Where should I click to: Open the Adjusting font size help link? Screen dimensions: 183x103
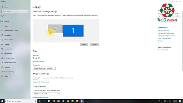pyautogui.click(x=163, y=31)
